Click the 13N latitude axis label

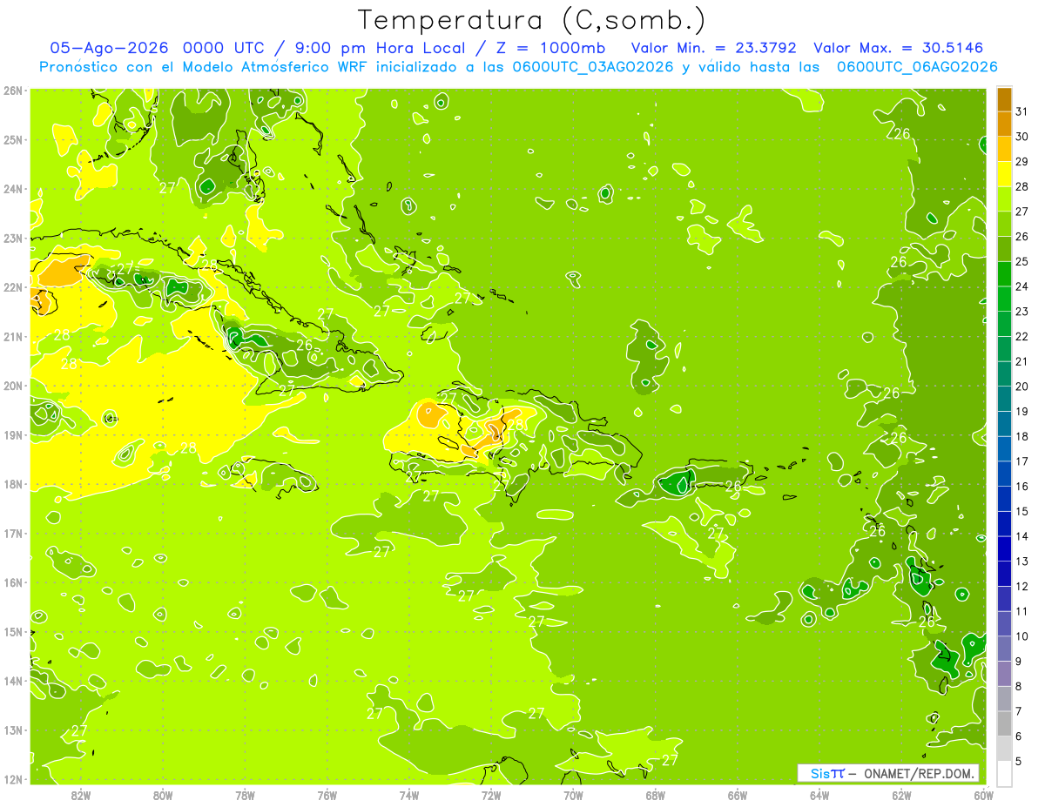pos(12,730)
